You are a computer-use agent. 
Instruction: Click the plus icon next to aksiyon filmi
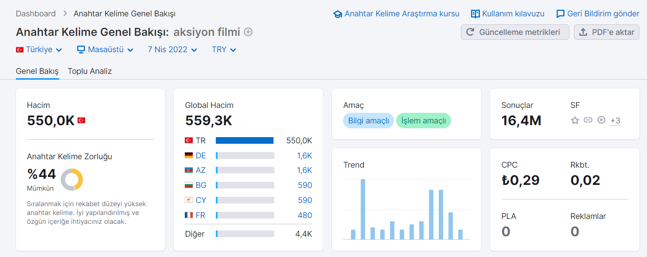pos(249,32)
